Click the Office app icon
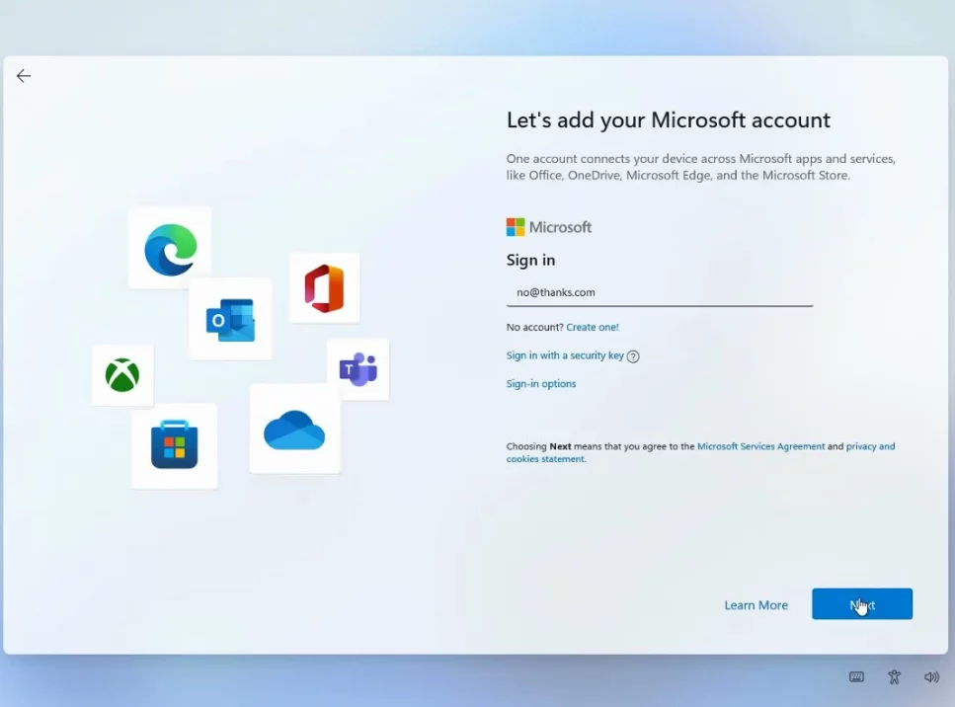The height and width of the screenshot is (707, 955). pyautogui.click(x=324, y=288)
